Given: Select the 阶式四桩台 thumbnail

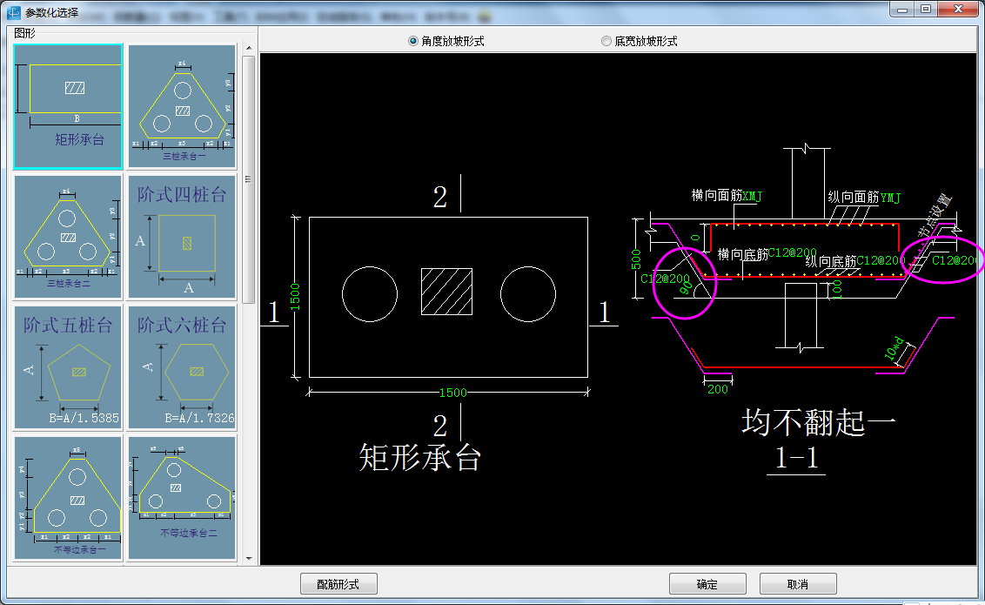Looking at the screenshot, I should pyautogui.click(x=182, y=237).
